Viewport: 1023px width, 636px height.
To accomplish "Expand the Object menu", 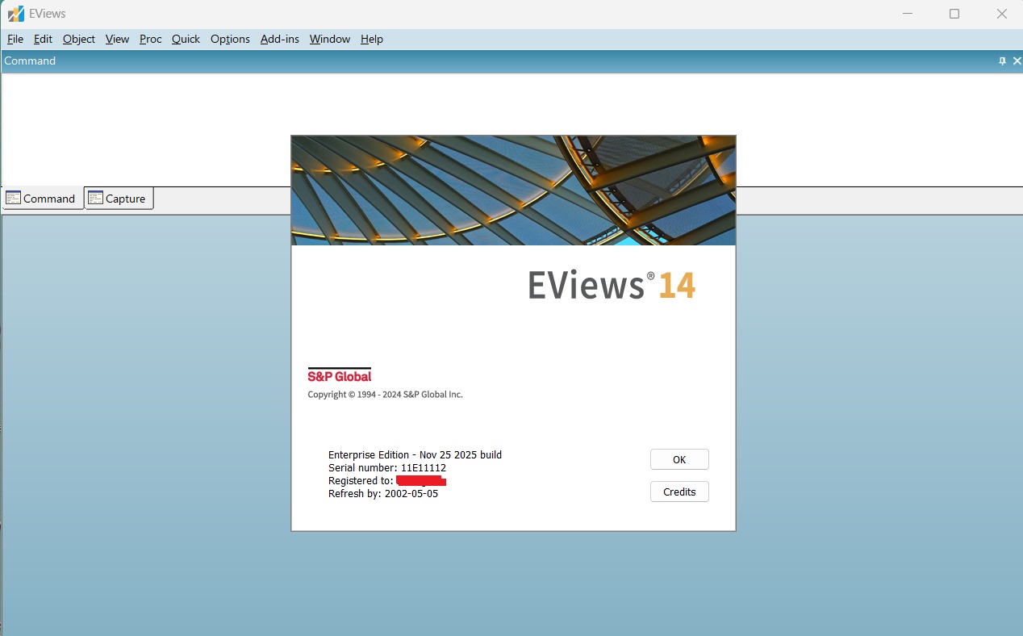I will (x=79, y=39).
